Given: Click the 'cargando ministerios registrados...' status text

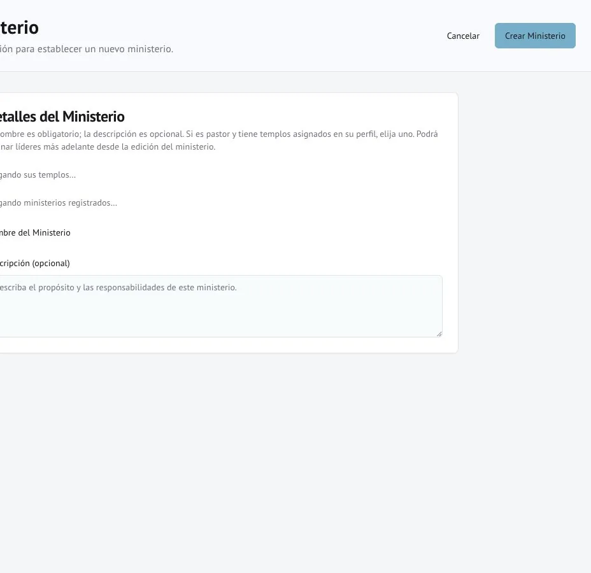Looking at the screenshot, I should [x=59, y=202].
